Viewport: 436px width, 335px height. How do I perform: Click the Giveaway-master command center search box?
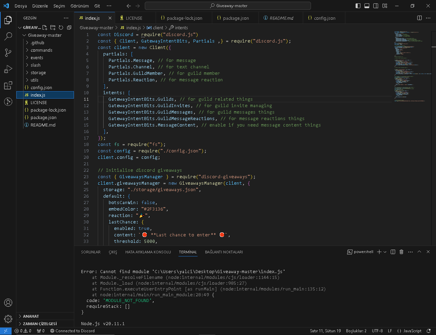click(x=228, y=6)
